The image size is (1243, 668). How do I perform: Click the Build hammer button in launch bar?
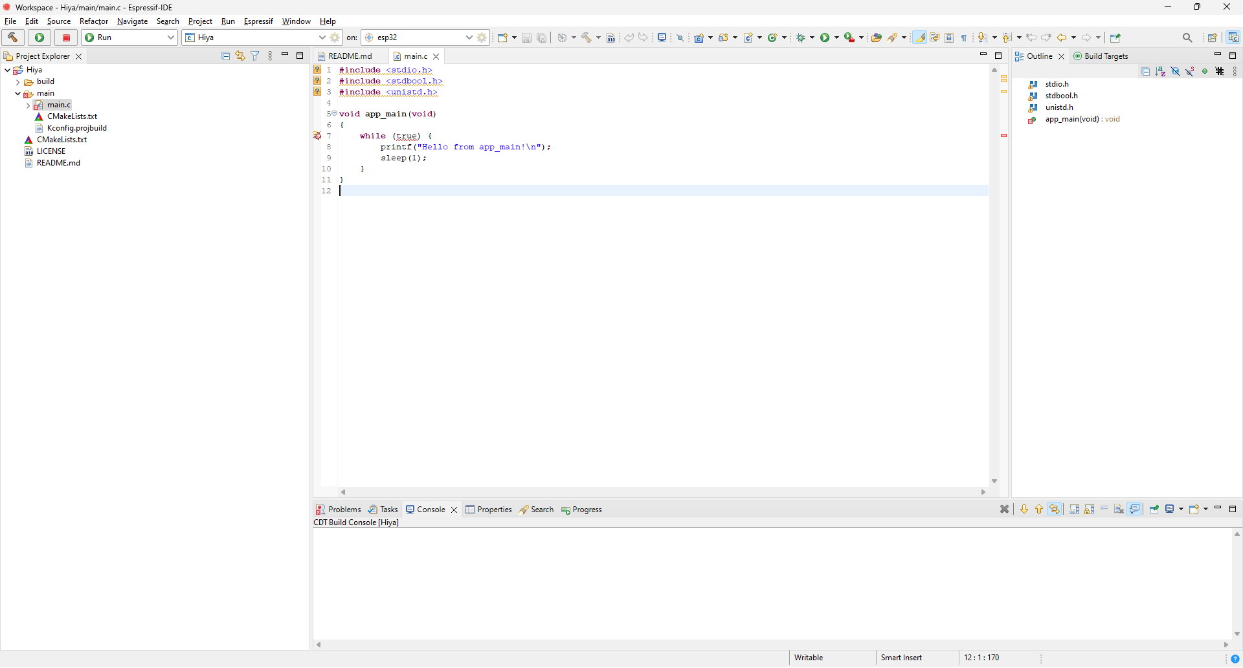tap(13, 38)
